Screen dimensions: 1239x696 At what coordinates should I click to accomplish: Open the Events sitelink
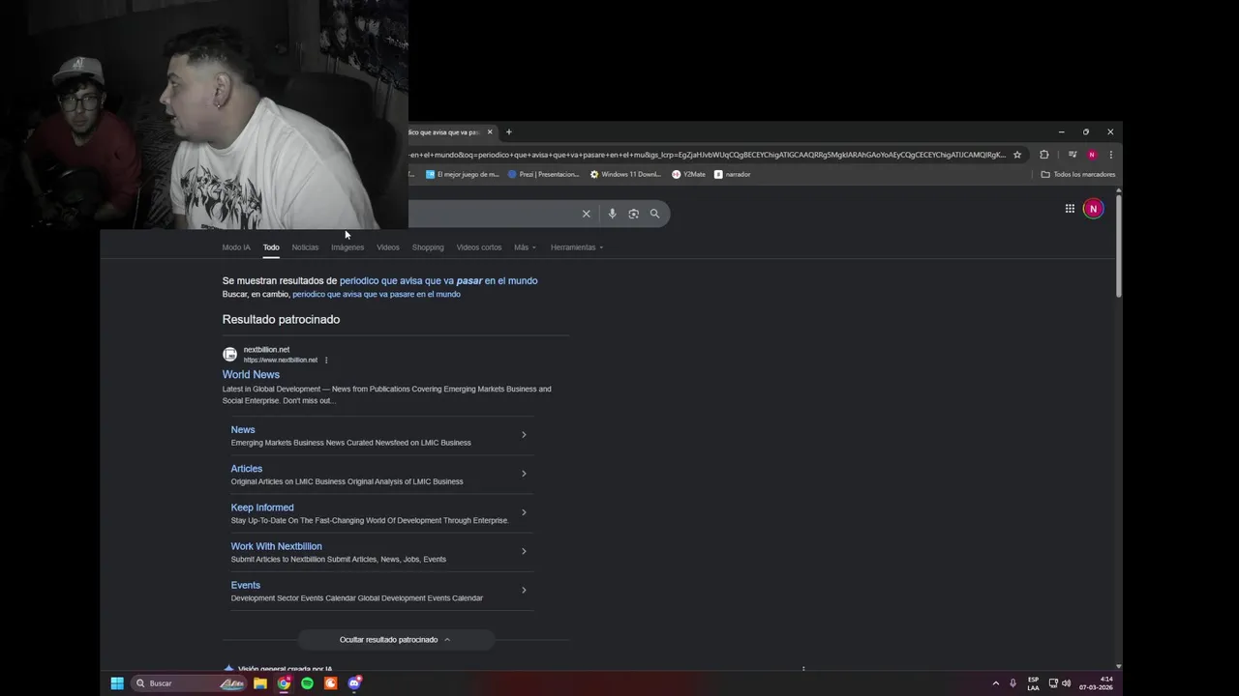[246, 585]
